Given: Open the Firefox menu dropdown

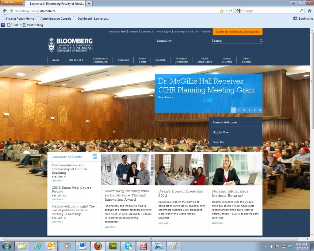Looking at the screenshot, I should click(x=11, y=2).
